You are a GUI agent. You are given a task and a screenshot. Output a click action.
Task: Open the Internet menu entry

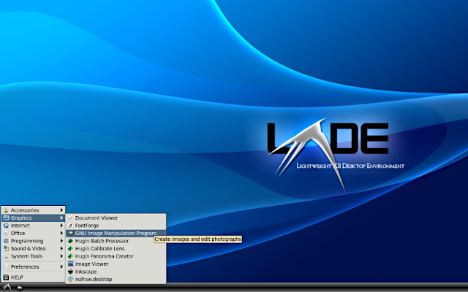coord(33,226)
